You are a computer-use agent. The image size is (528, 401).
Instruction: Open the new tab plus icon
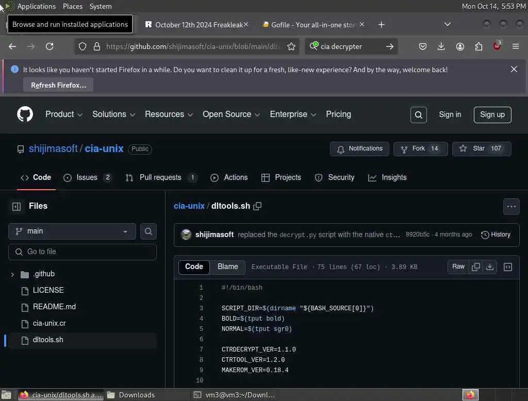[381, 25]
